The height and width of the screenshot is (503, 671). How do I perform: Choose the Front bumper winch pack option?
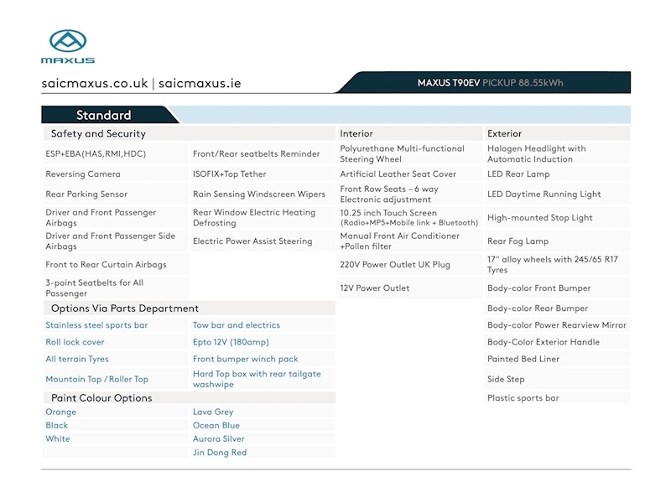coord(246,359)
